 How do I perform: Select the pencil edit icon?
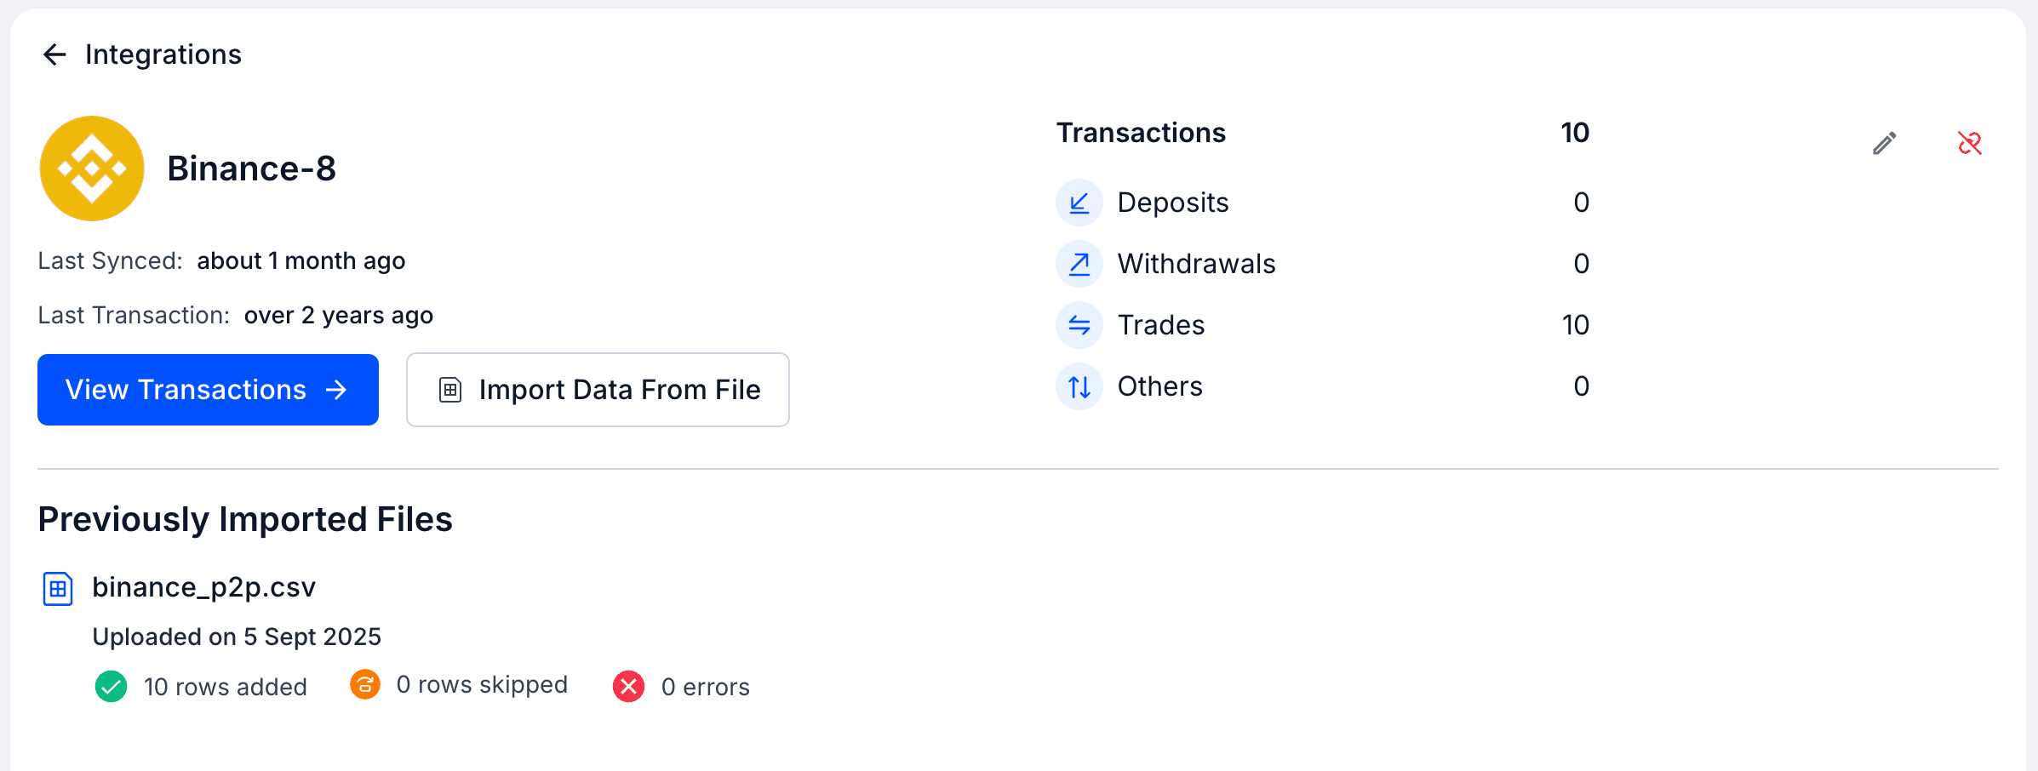1885,143
